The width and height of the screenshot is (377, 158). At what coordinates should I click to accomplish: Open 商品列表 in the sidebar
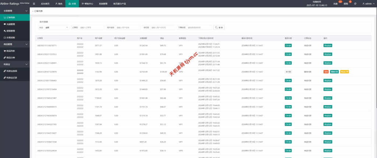point(11,51)
